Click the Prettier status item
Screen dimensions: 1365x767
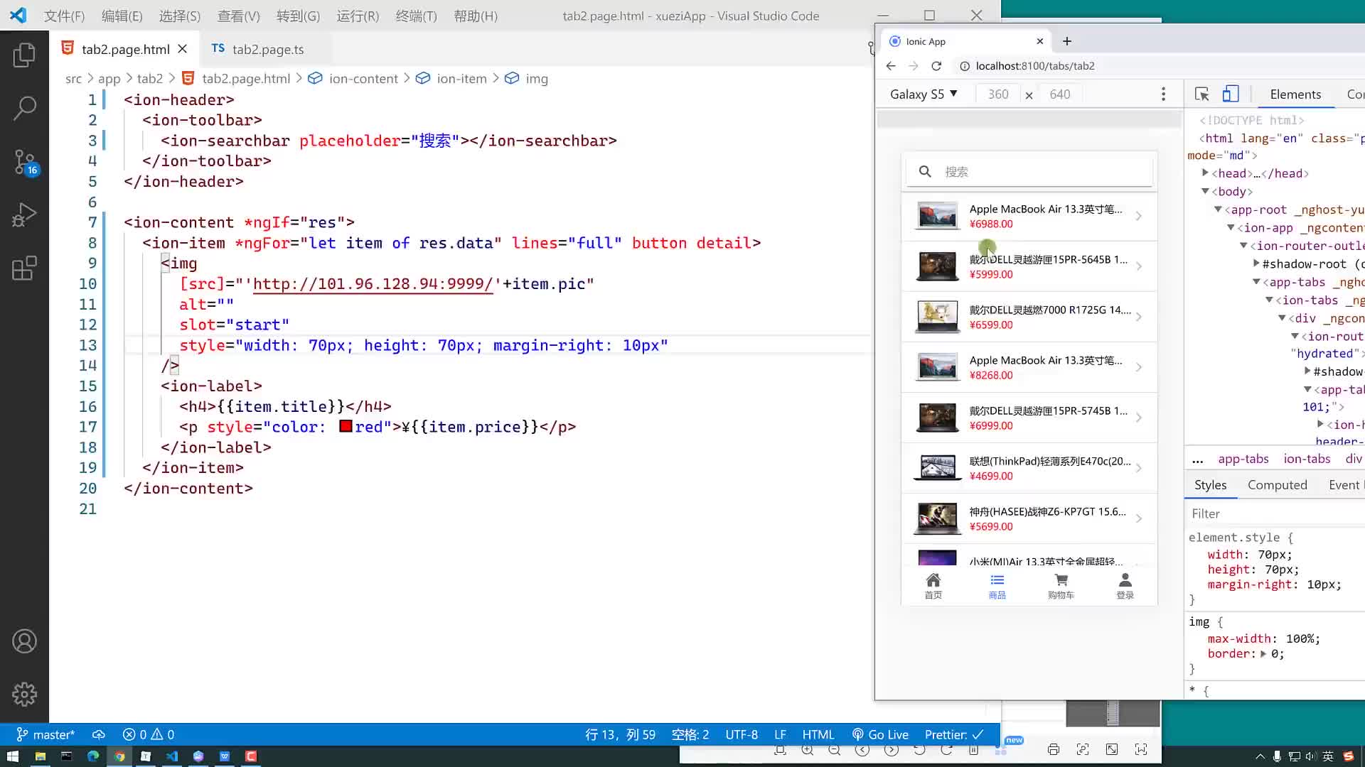(x=954, y=734)
